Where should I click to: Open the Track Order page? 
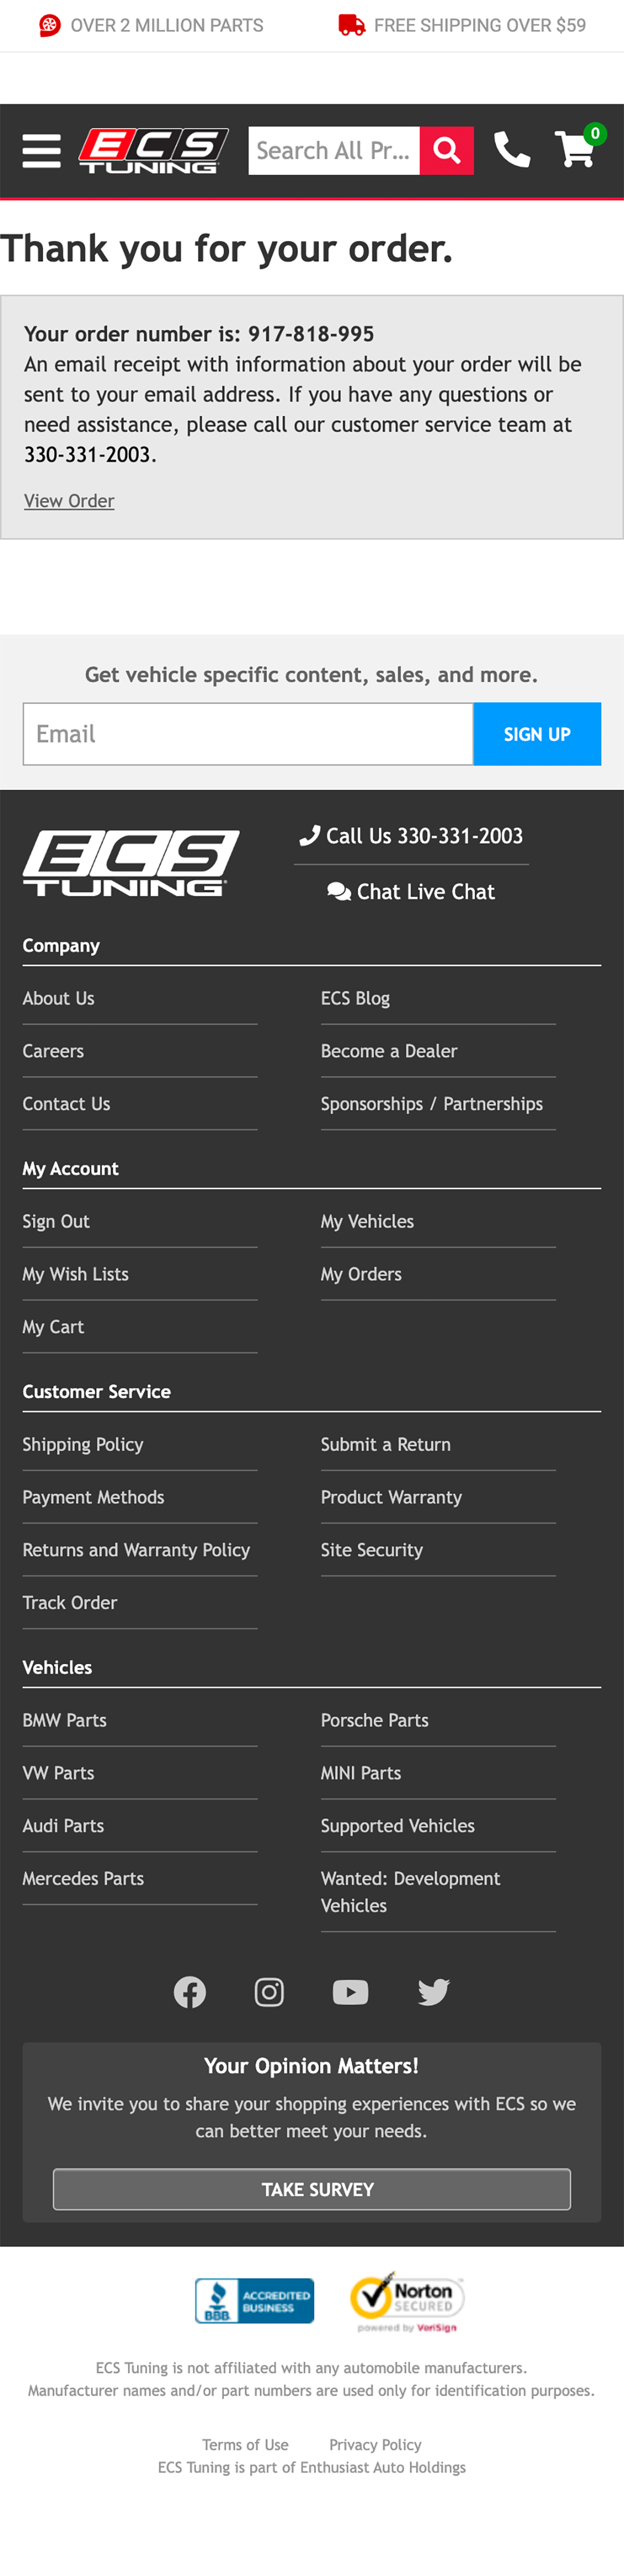click(x=70, y=1602)
